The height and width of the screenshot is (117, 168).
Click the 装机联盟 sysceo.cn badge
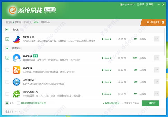[x=50, y=10]
